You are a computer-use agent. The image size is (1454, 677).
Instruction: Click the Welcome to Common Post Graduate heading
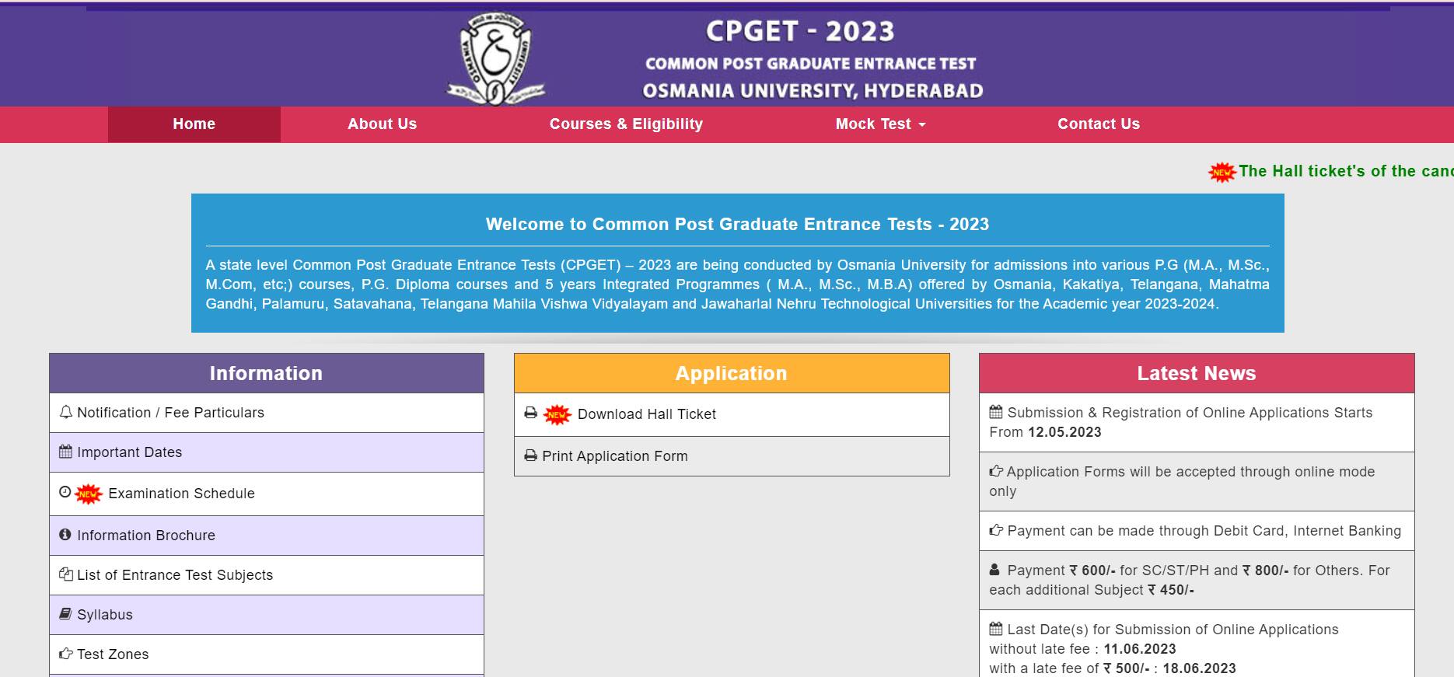737,225
